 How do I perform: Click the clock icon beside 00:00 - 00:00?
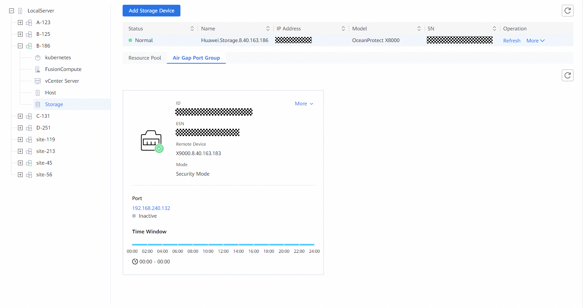tap(135, 262)
